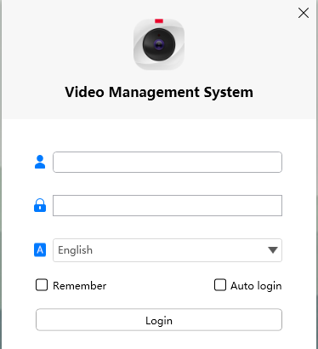Click the blue language A icon
The height and width of the screenshot is (349, 318).
(x=40, y=250)
